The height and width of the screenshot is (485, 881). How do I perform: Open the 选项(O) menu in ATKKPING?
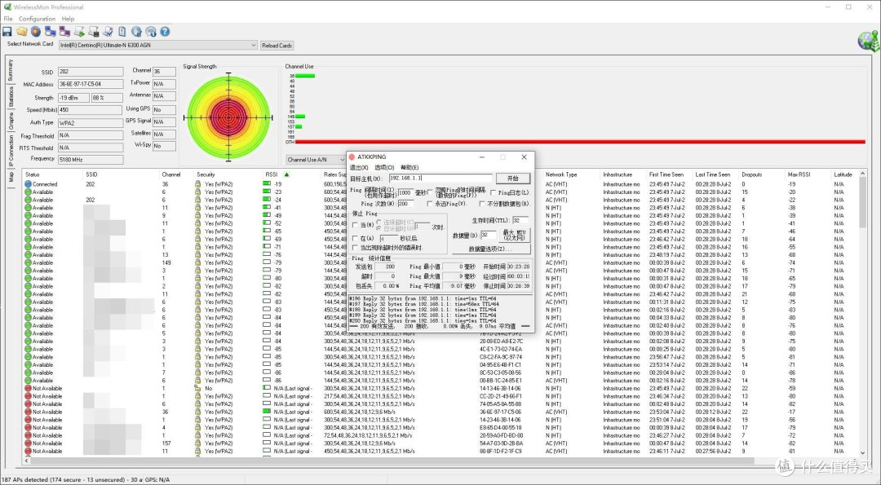point(384,167)
